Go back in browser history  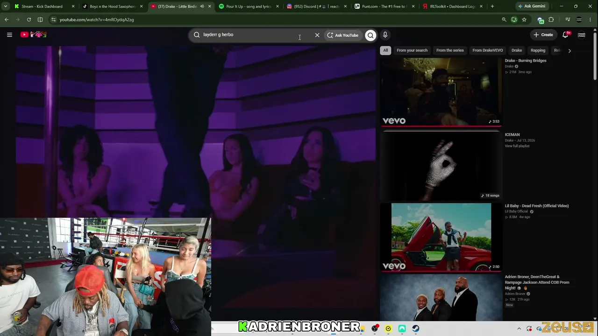[x=7, y=20]
